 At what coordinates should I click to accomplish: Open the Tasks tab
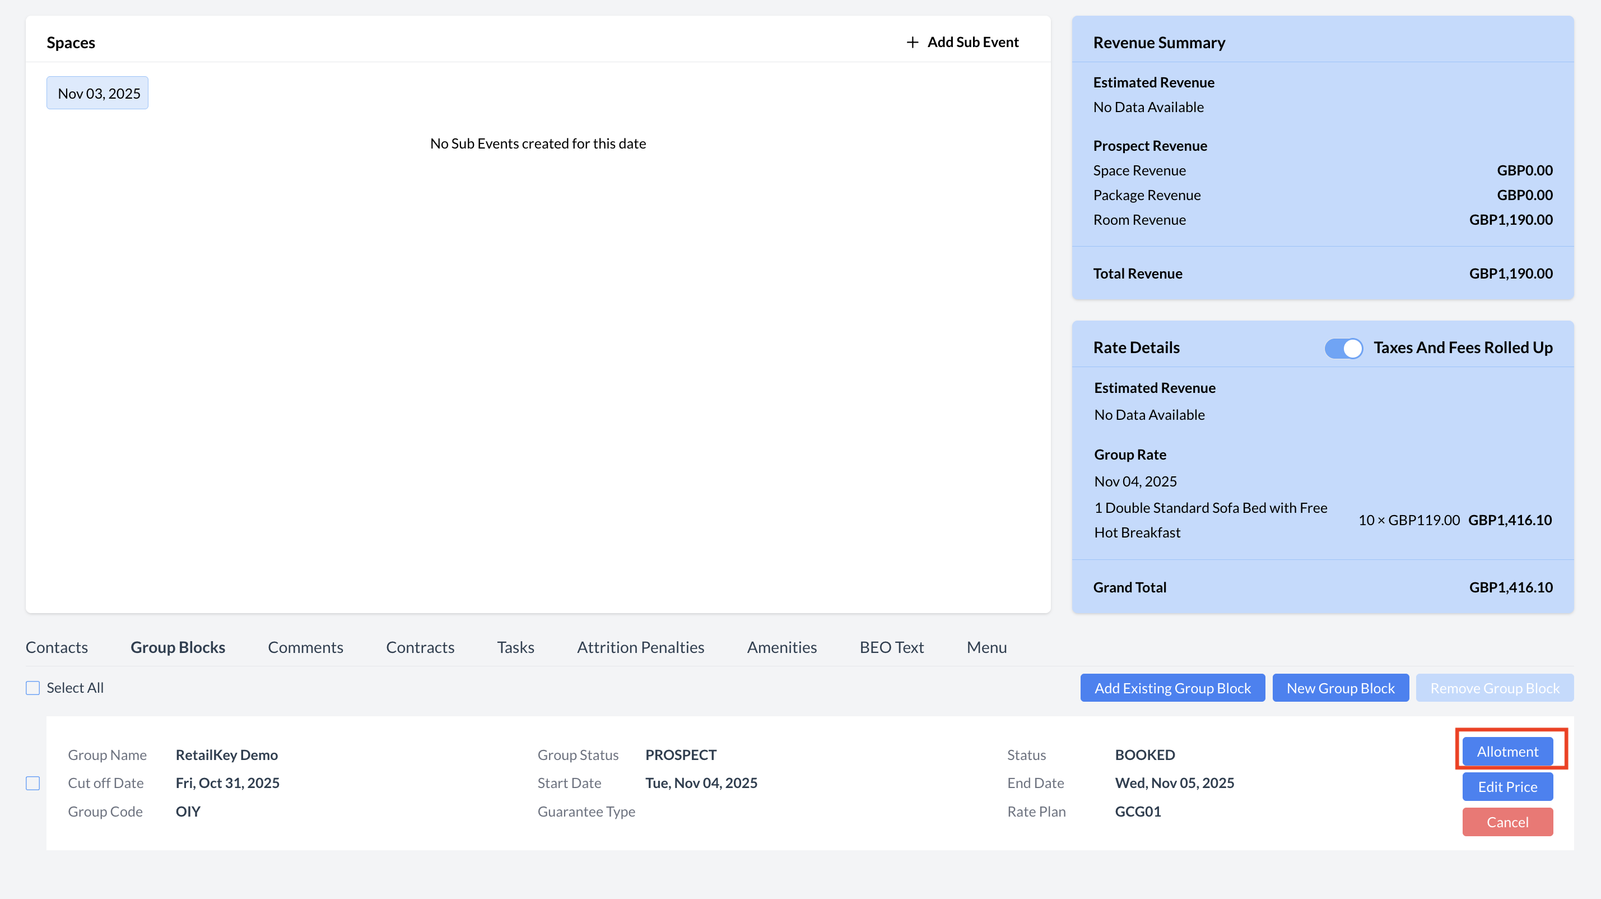click(515, 647)
